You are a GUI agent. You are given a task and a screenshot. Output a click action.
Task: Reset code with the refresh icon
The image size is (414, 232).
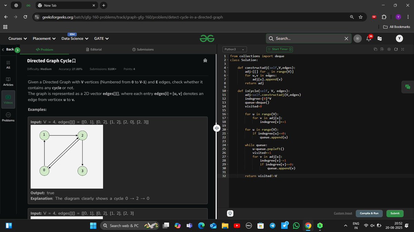[396, 49]
